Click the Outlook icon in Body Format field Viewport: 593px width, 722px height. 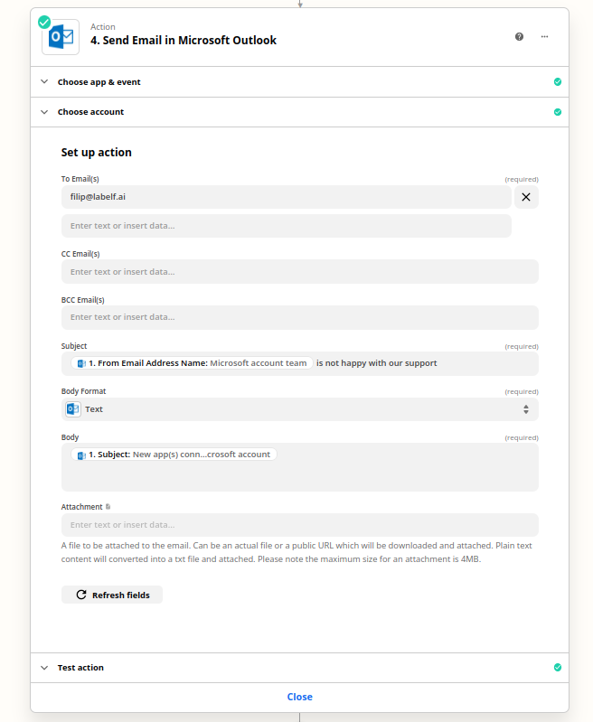pyautogui.click(x=73, y=409)
